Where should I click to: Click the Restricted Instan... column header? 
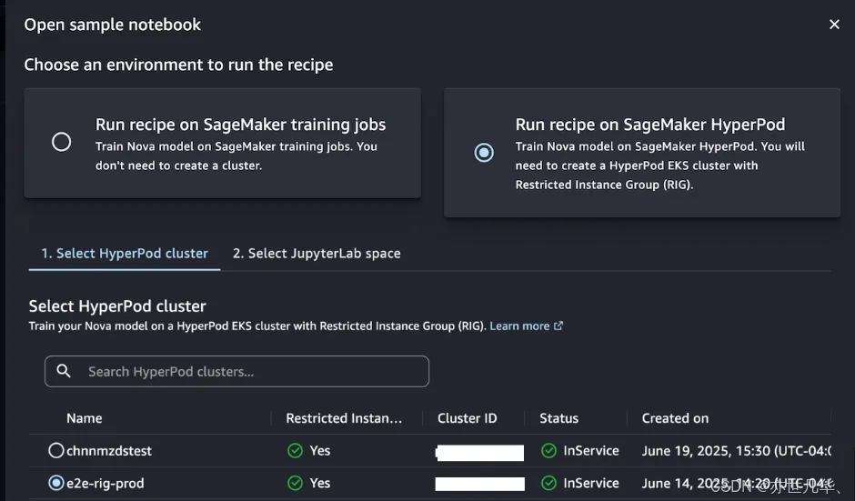pos(344,418)
